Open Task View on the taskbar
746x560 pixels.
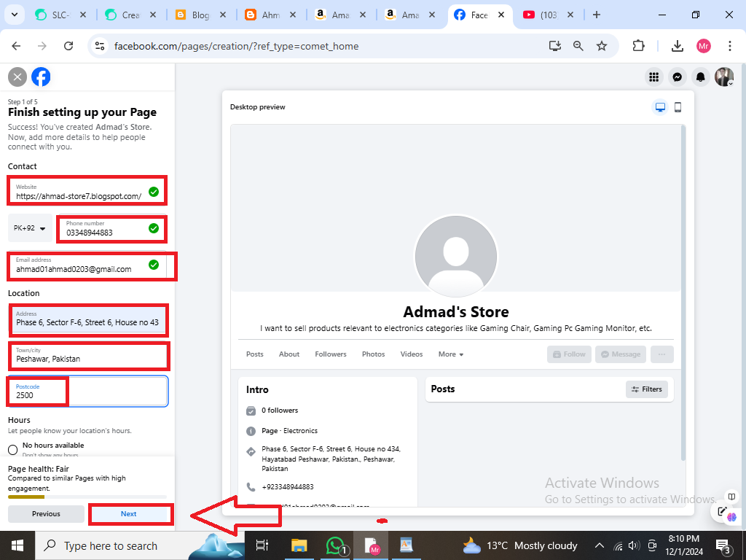[262, 545]
